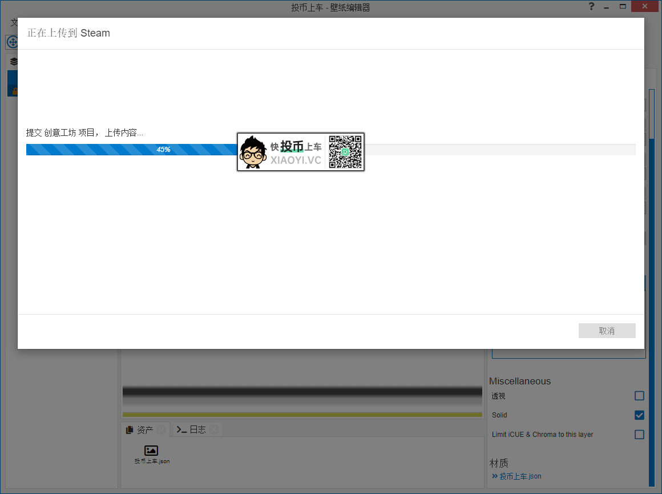The width and height of the screenshot is (662, 494).
Task: Maximize the wallpaper editor window
Action: click(623, 6)
